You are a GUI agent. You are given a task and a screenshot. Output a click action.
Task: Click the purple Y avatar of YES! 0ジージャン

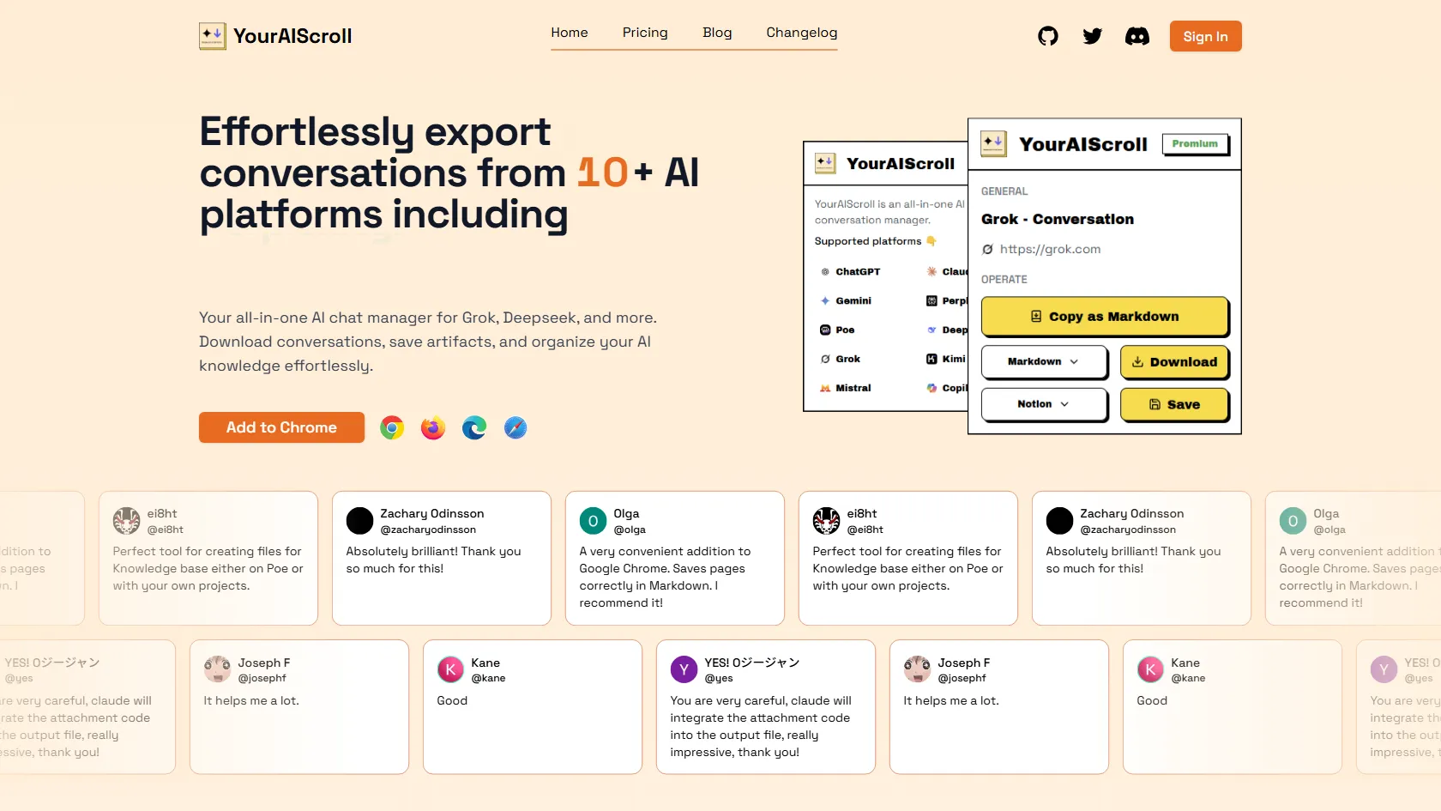[684, 670]
